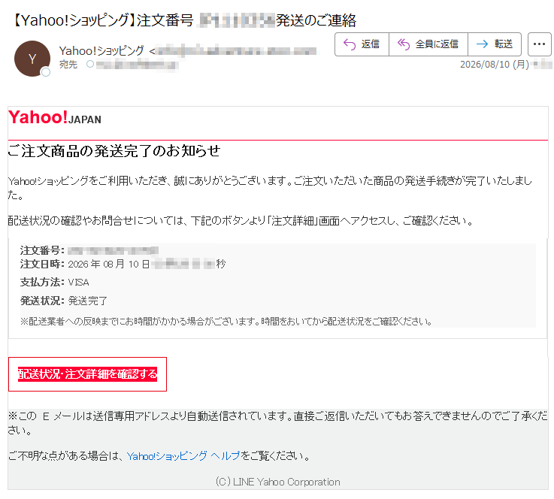Click the 支払方法: VISA line
The image size is (554, 499).
(x=55, y=282)
